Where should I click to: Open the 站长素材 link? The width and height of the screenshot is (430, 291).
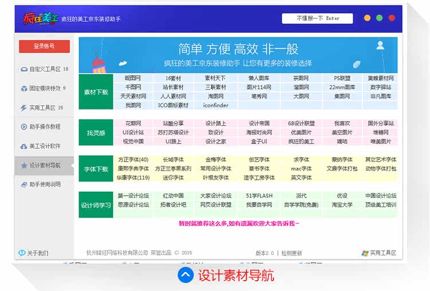[173, 87]
